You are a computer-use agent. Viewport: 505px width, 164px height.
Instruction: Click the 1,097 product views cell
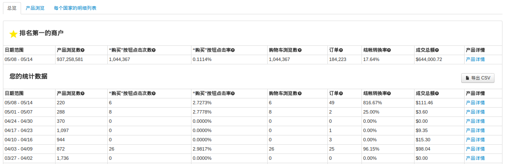click(62, 130)
